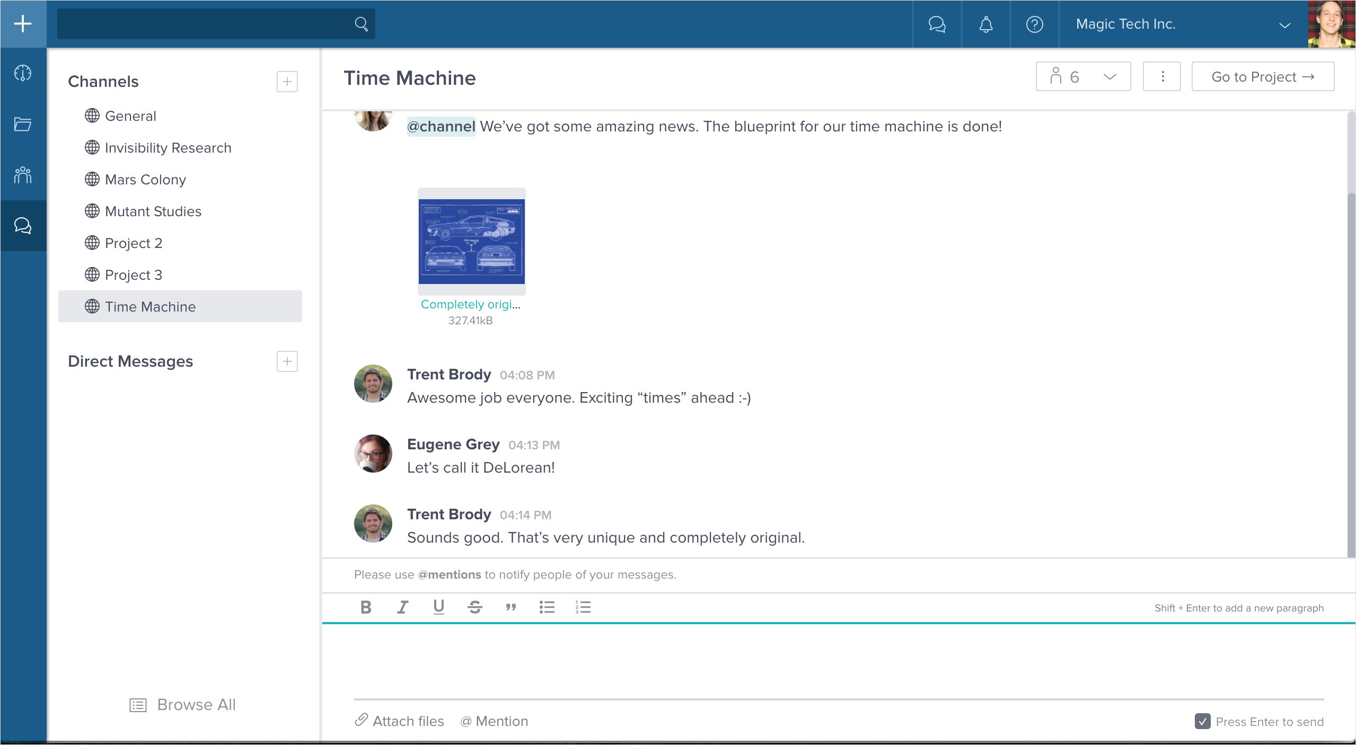The image size is (1356, 745).
Task: Apply strikethrough formatting
Action: [474, 607]
